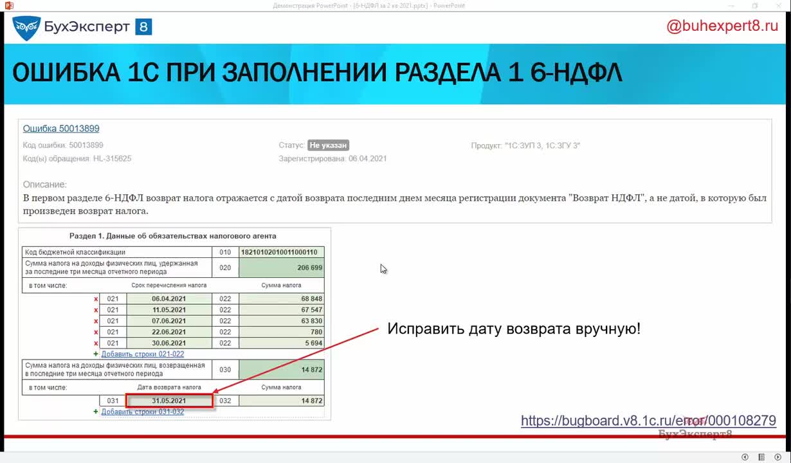Click the @buhexpert8.ru address

click(722, 27)
